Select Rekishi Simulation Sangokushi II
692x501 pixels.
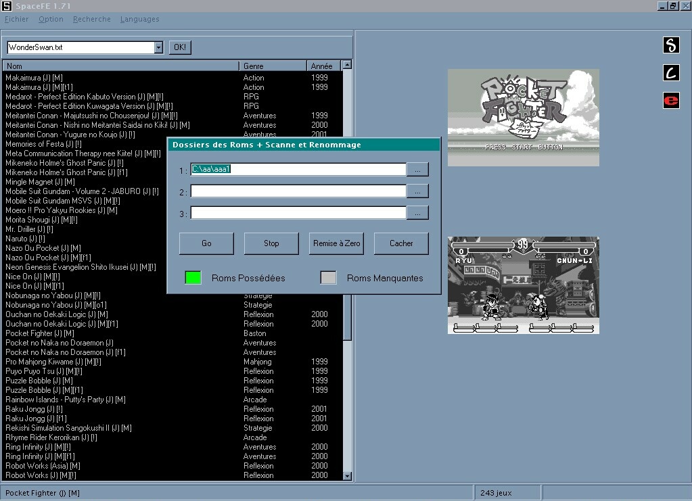tap(173, 429)
